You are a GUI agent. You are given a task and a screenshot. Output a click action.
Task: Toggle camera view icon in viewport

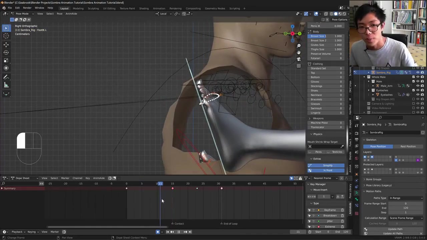299,59
